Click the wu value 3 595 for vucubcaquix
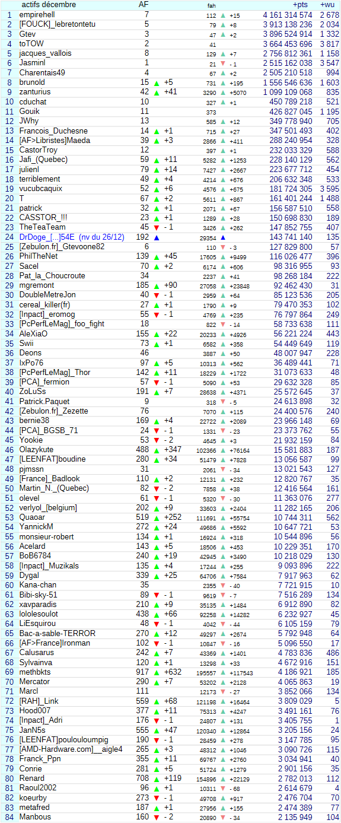 pyautogui.click(x=329, y=189)
